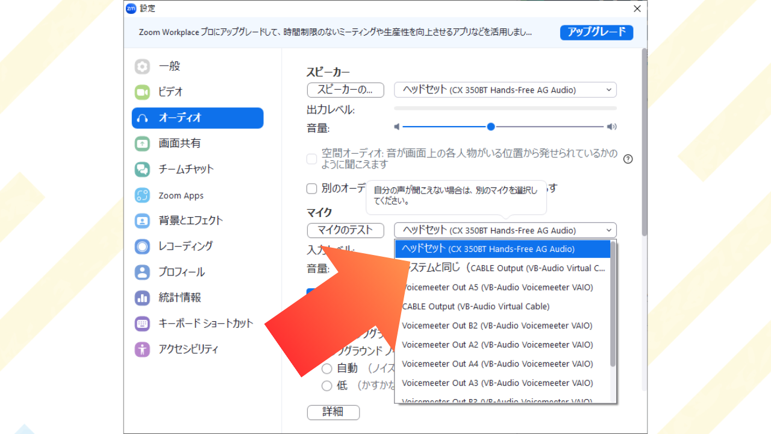
Task: Choose Voicemeeter Out A2 microphone
Action: coord(502,345)
